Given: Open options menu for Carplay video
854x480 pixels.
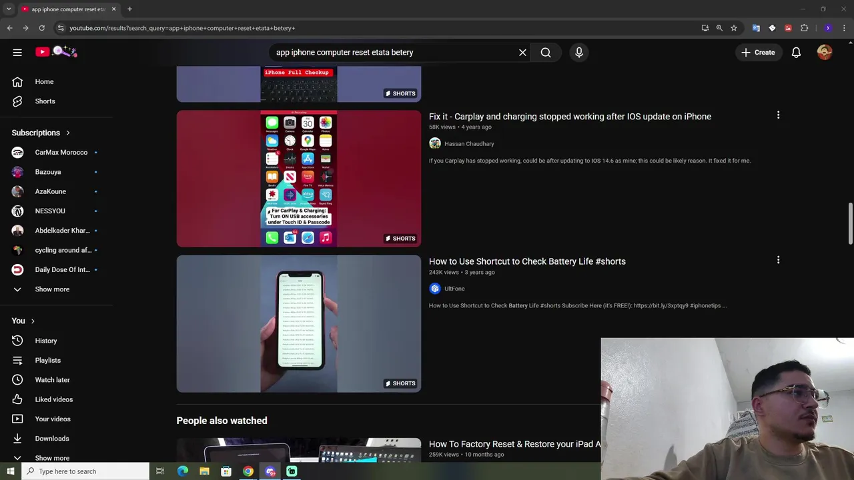Looking at the screenshot, I should coord(778,115).
